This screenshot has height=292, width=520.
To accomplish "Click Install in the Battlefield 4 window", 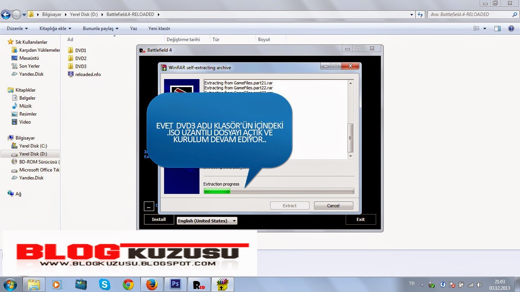I will [159, 219].
